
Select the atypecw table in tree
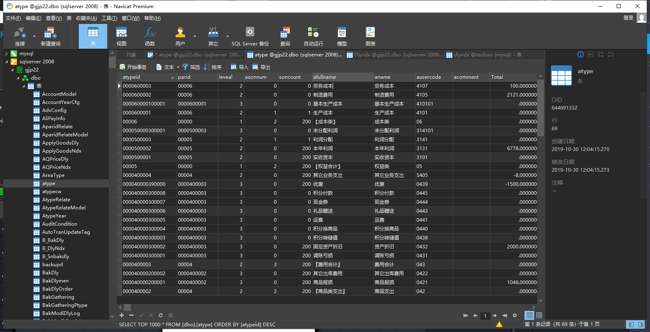tap(52, 192)
